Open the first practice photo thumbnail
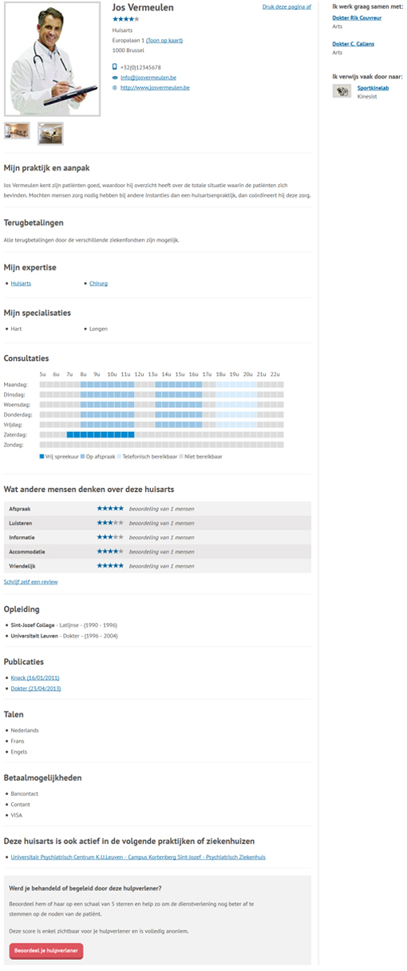This screenshot has height=971, width=407. (x=17, y=132)
